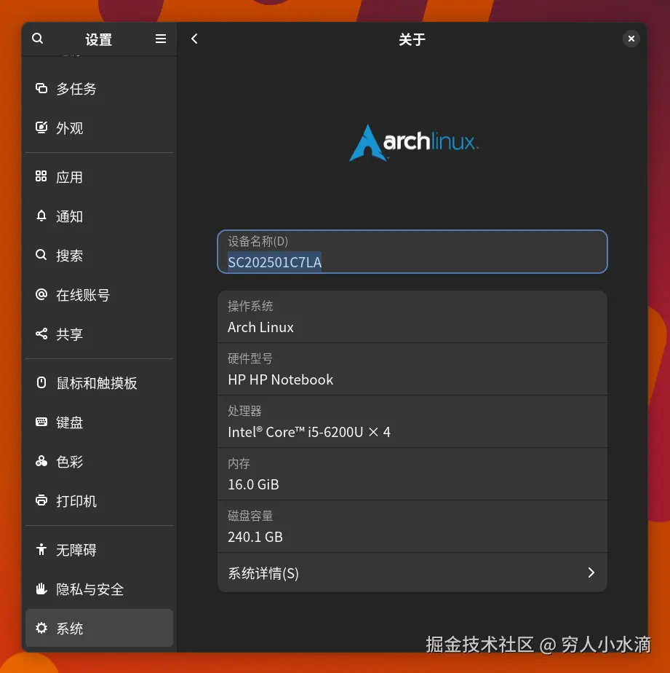Image resolution: width=670 pixels, height=673 pixels.
Task: Click the appearance icon beside 外观
Action: pos(41,127)
